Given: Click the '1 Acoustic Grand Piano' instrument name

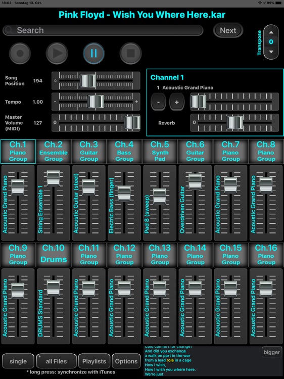Looking at the screenshot, I should [x=185, y=88].
